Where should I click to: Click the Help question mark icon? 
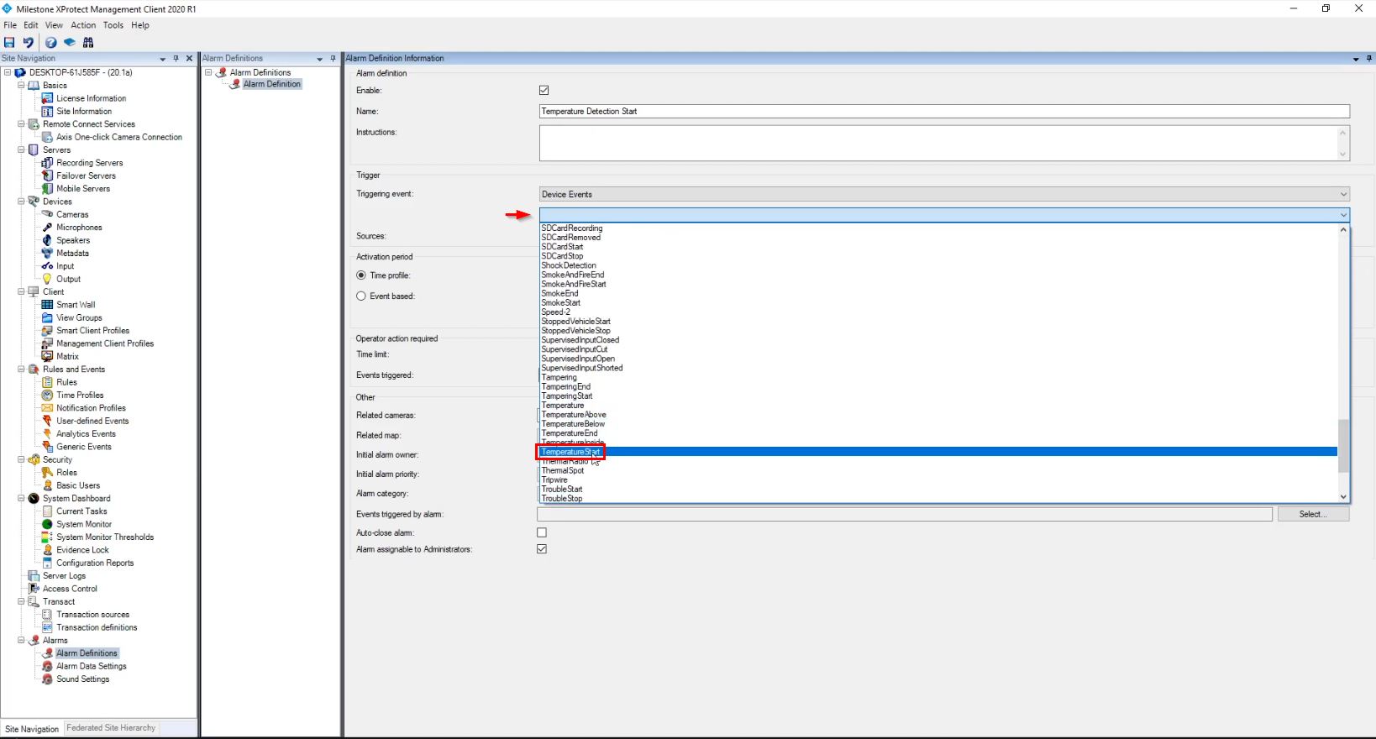pos(51,43)
